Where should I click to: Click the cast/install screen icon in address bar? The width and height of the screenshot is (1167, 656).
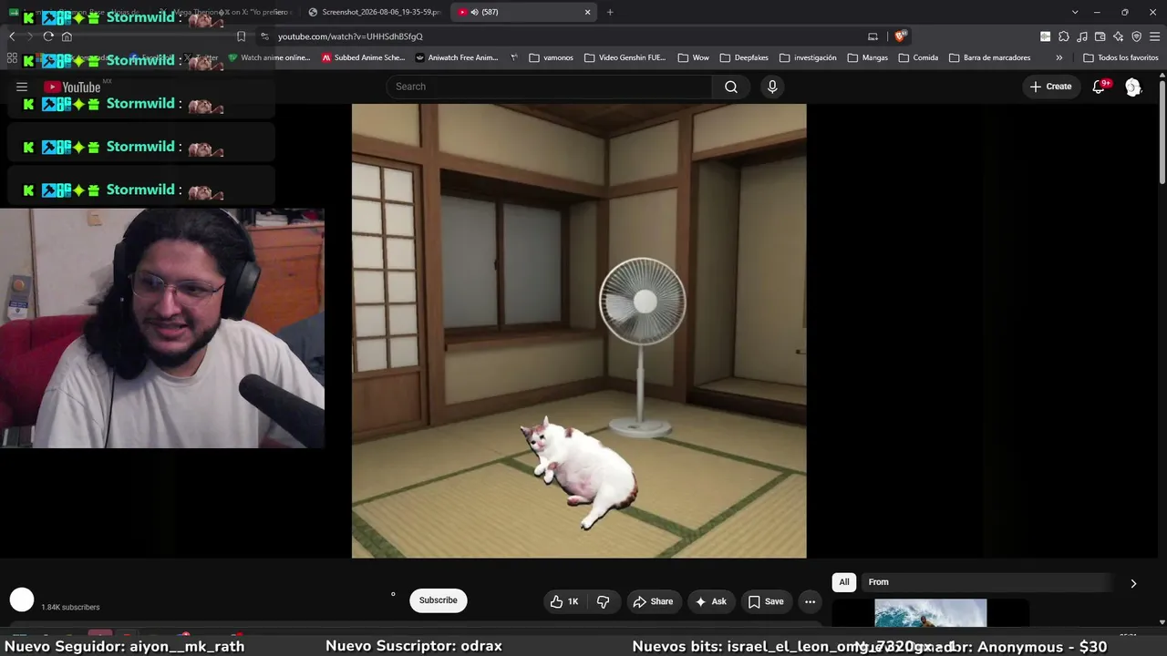(x=873, y=36)
